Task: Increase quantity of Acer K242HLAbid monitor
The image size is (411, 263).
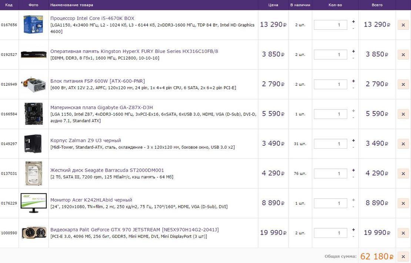Action: tap(353, 200)
